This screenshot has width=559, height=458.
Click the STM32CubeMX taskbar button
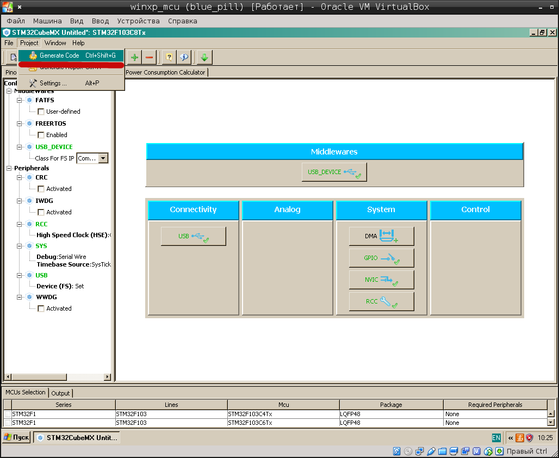(x=77, y=438)
